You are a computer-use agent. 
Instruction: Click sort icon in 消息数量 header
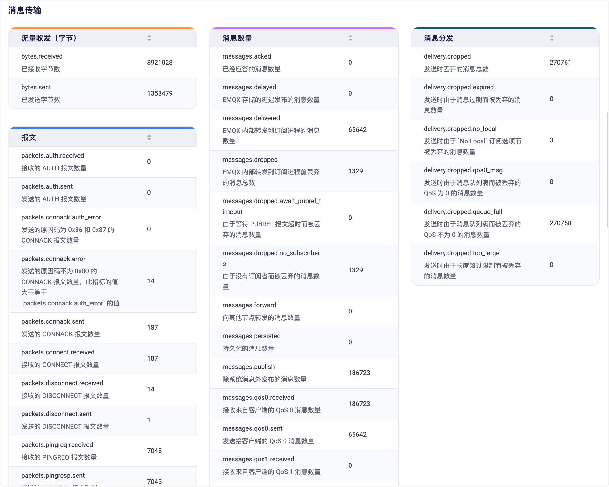(x=350, y=38)
